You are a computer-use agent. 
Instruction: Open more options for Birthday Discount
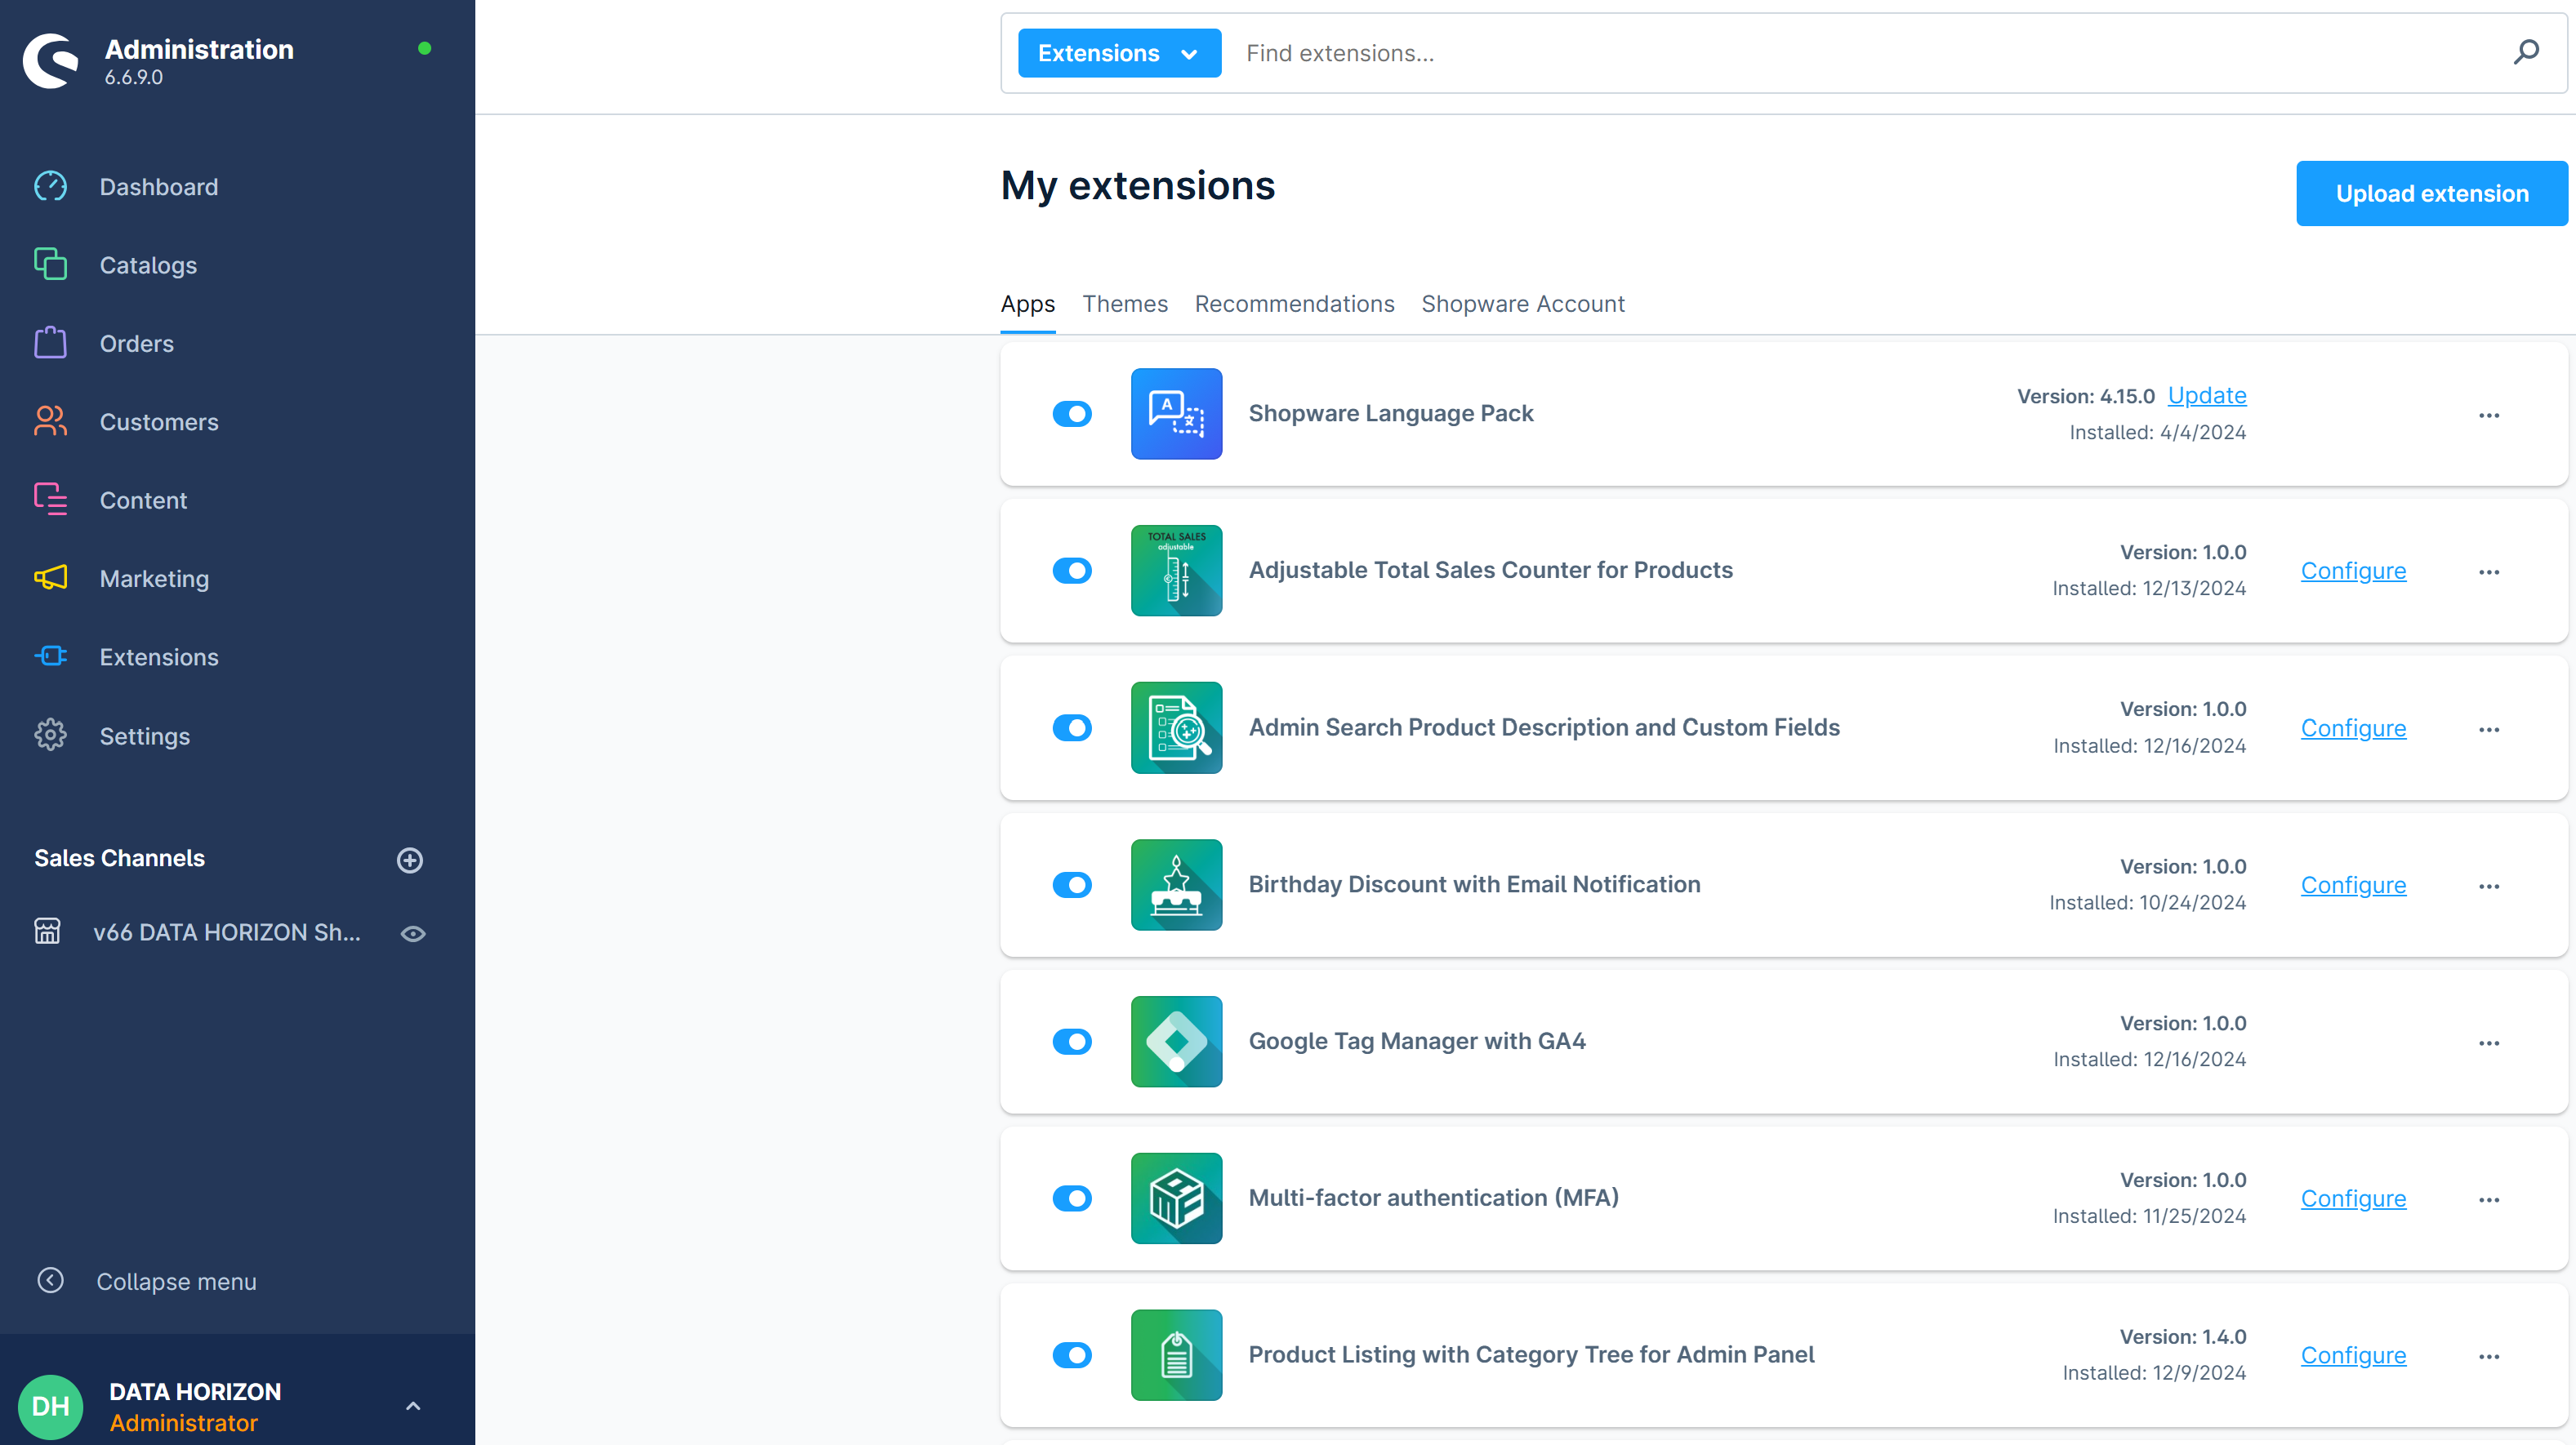point(2489,887)
